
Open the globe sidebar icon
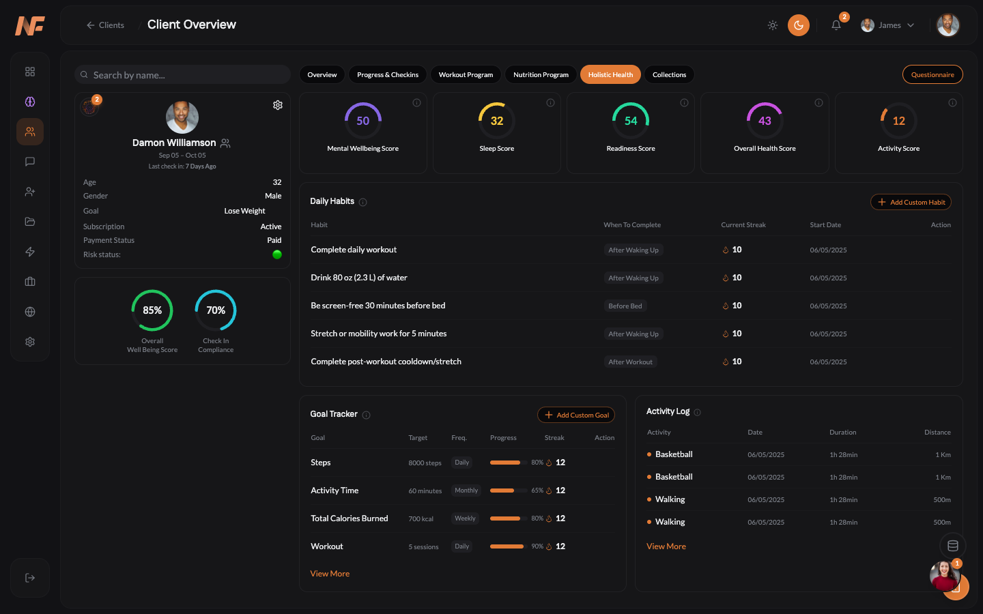(30, 312)
